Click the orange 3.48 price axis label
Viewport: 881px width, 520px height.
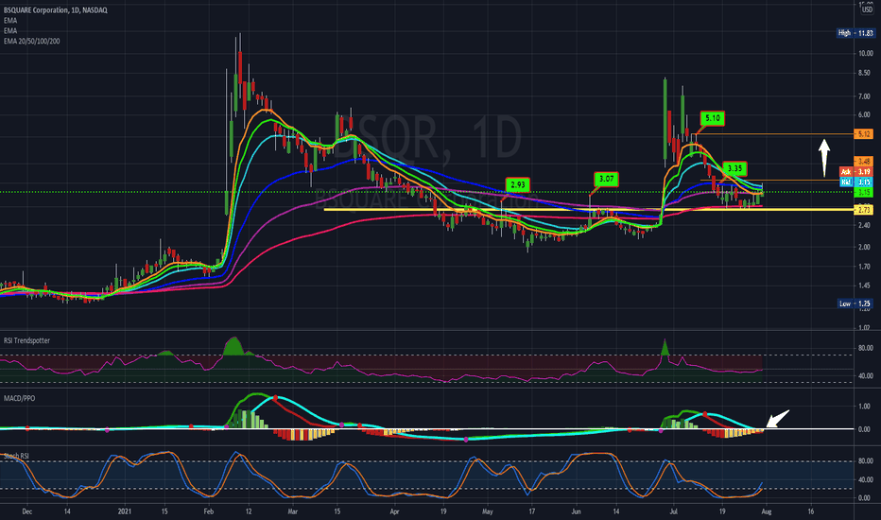(864, 162)
